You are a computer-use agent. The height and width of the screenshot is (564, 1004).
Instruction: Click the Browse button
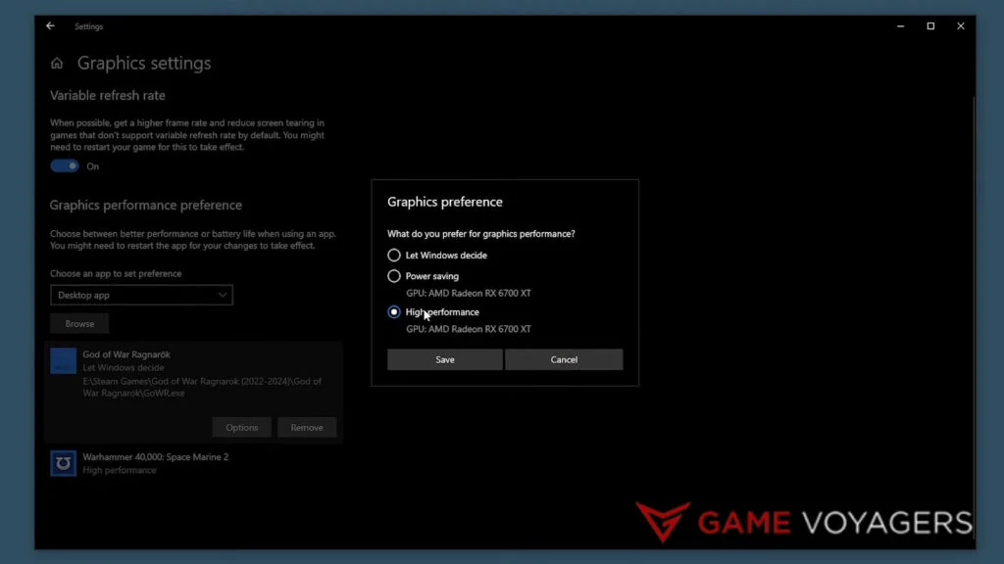(x=79, y=323)
